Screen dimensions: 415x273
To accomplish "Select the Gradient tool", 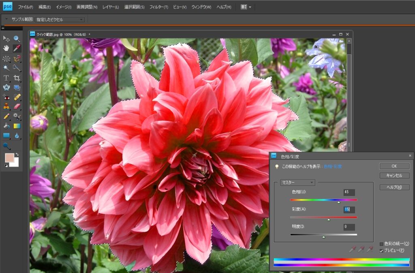I will (x=17, y=126).
